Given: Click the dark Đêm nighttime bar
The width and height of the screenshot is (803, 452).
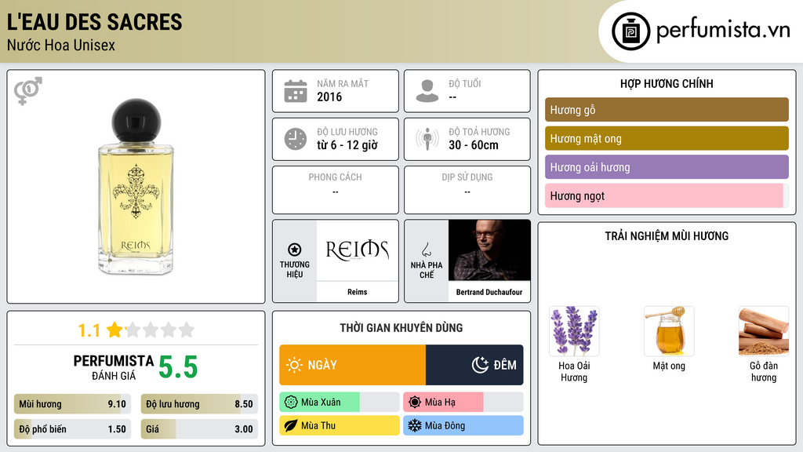Looking at the screenshot, I should (x=474, y=365).
